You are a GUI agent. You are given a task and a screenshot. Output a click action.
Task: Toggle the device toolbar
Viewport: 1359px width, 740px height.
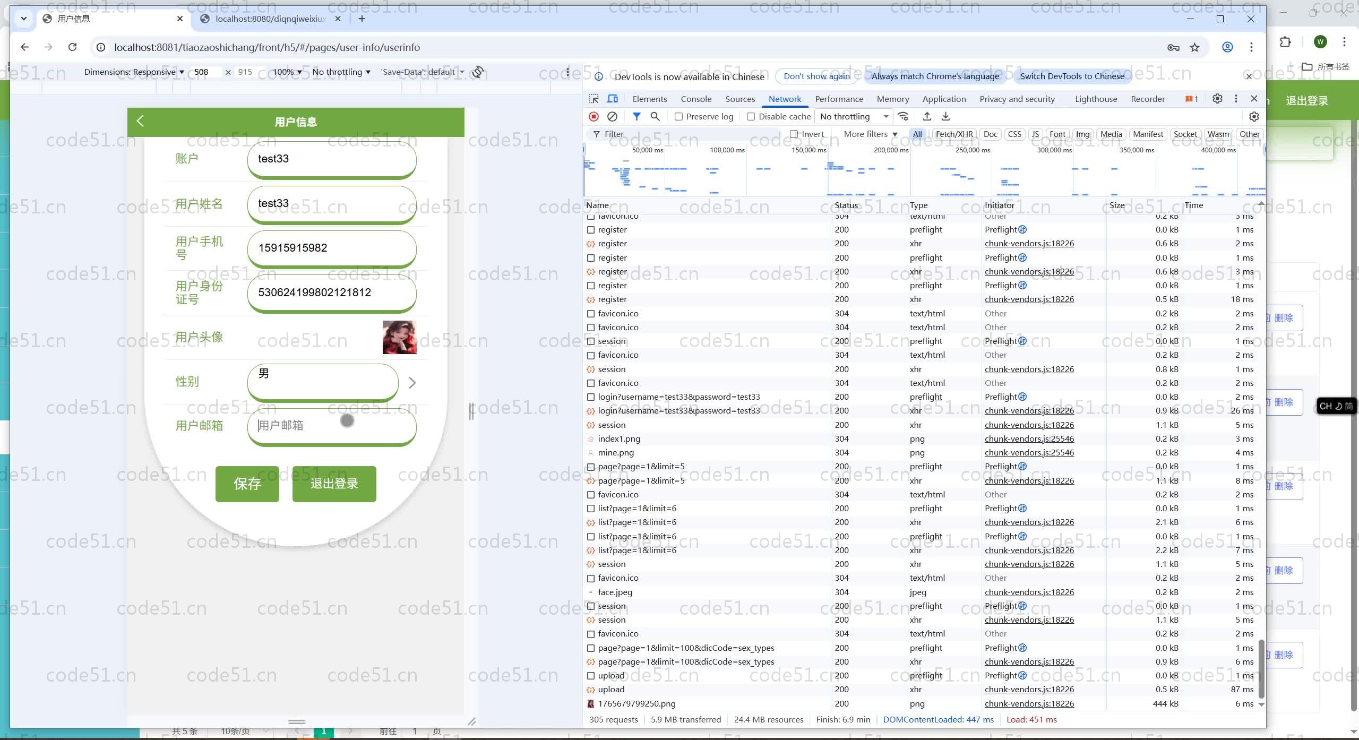pyautogui.click(x=612, y=99)
